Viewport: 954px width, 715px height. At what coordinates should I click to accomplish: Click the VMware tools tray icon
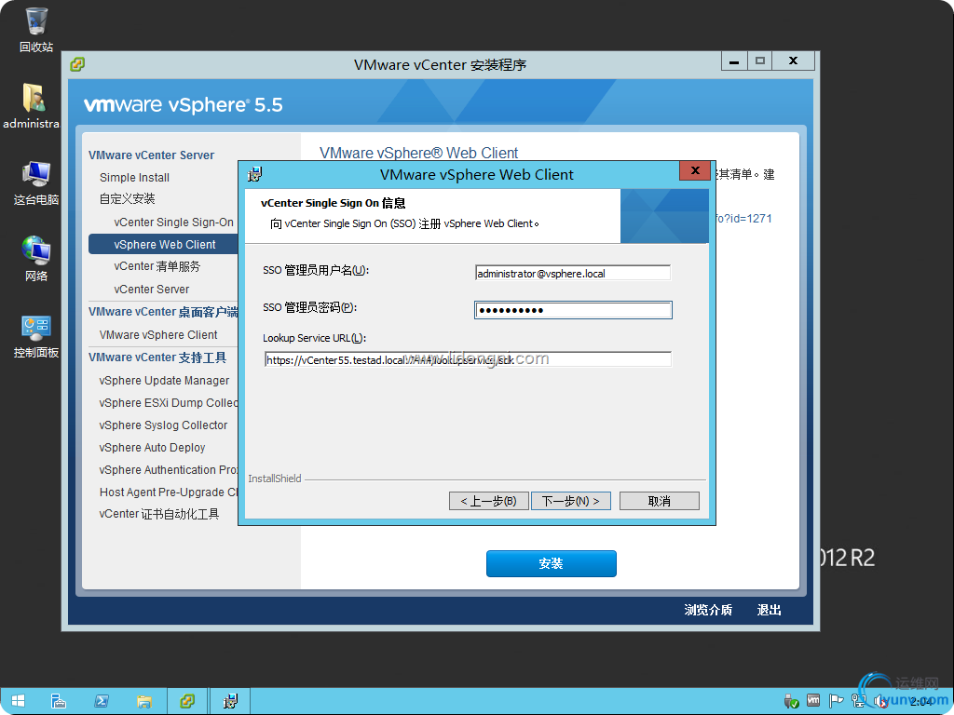(812, 700)
